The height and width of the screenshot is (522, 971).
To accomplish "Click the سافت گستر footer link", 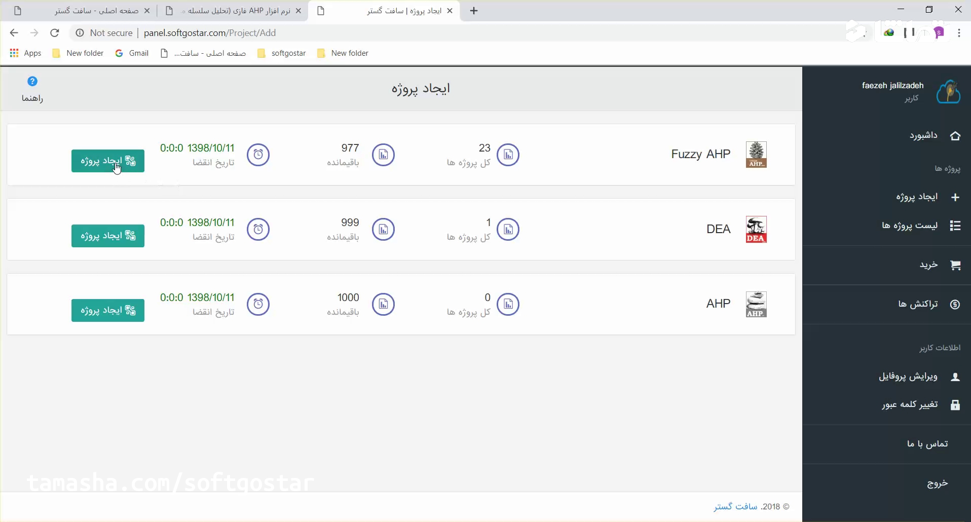I will point(735,506).
